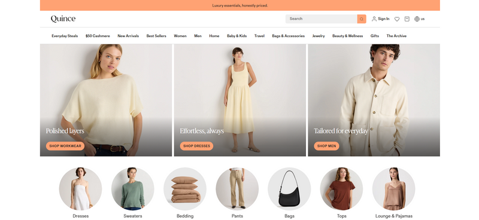The width and height of the screenshot is (479, 220).
Task: Open the wishlist heart icon
Action: coord(397,19)
